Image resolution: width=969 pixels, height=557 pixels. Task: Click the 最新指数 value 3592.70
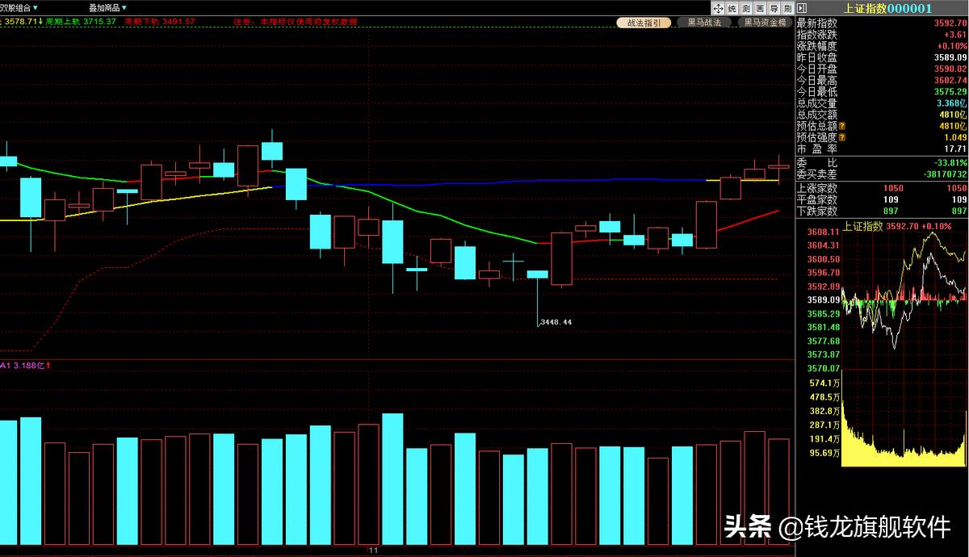(x=950, y=23)
